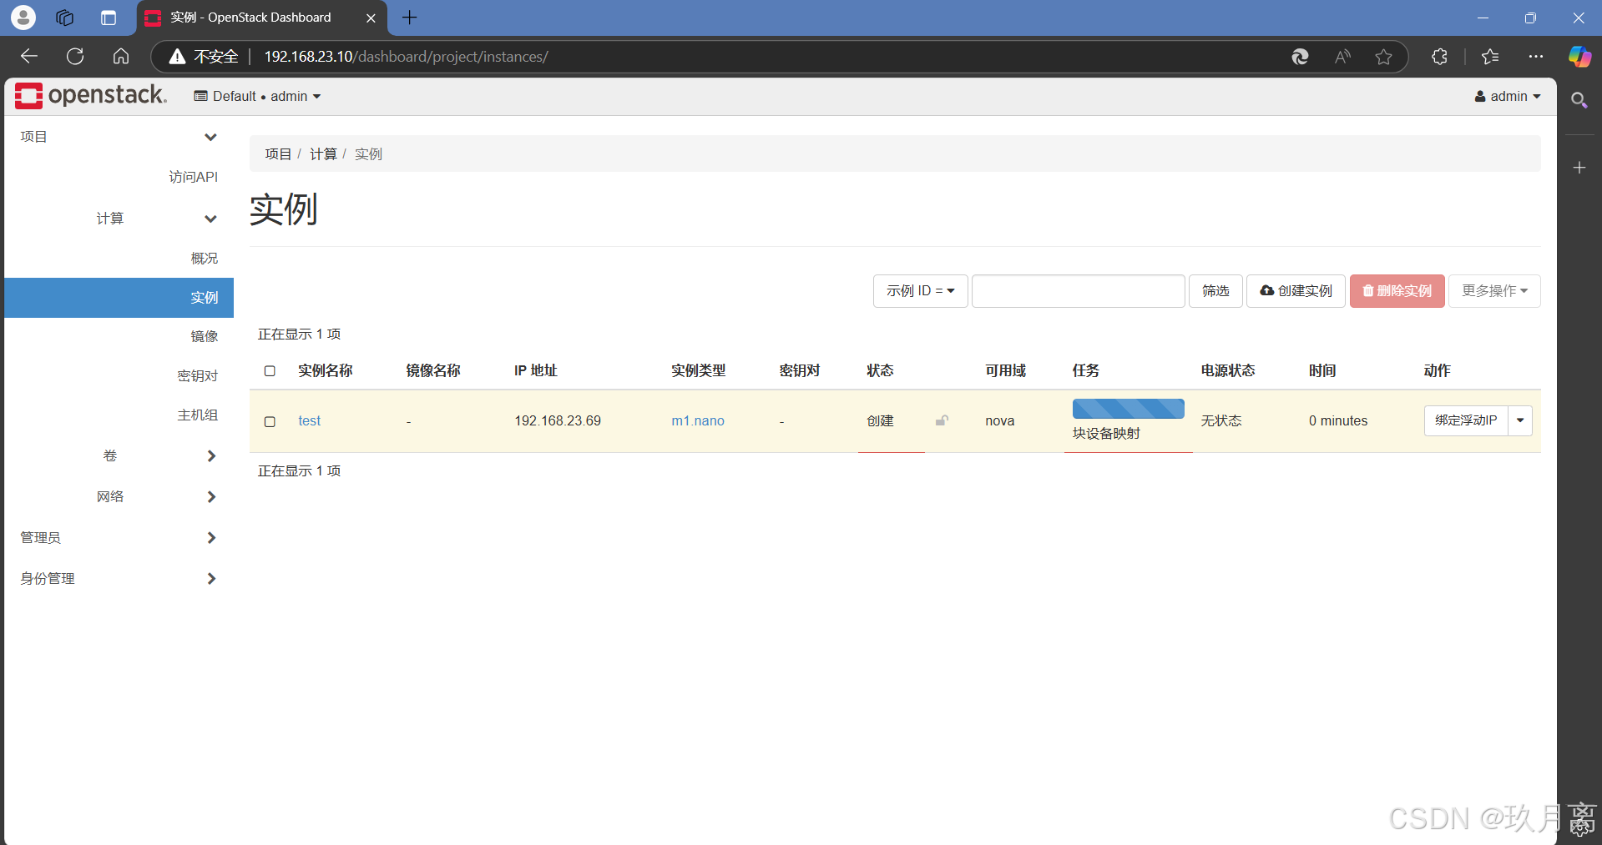Click the admin user icon at top right
The width and height of the screenshot is (1602, 845).
click(x=1480, y=96)
